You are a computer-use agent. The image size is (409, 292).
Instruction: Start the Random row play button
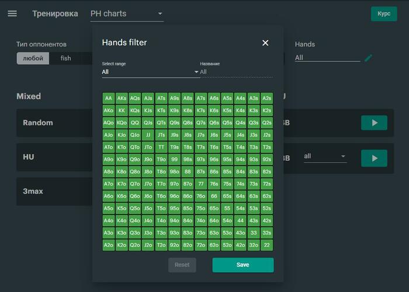(374, 122)
